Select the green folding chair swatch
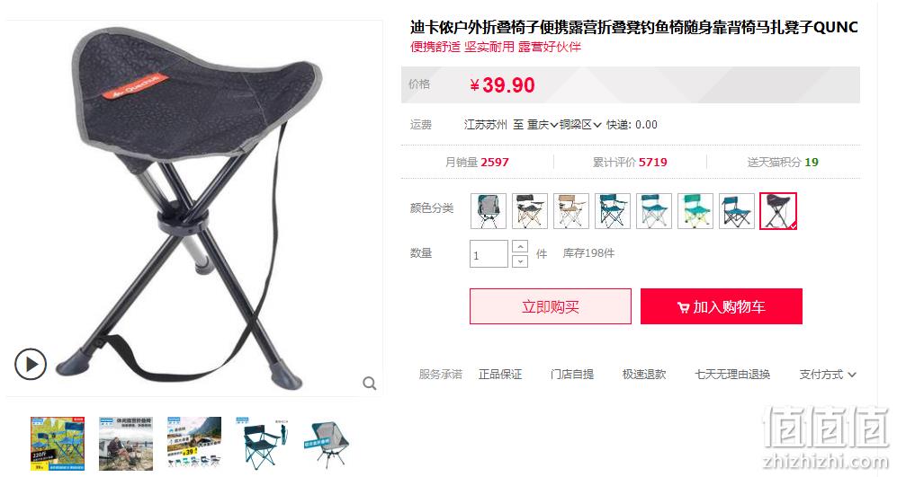Screen dimensions: 897x477 click(695, 211)
